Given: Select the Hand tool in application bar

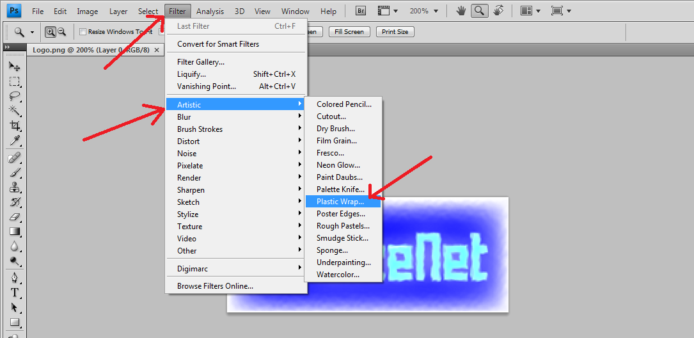Looking at the screenshot, I should click(x=461, y=11).
